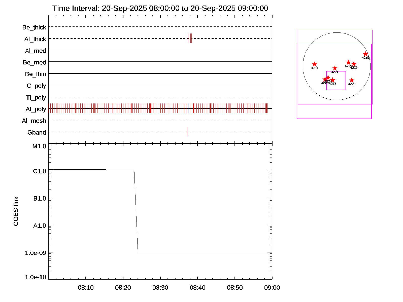Image resolution: width=403 pixels, height=302 pixels.
Task: Click the Gband filter label
Action: (x=37, y=132)
